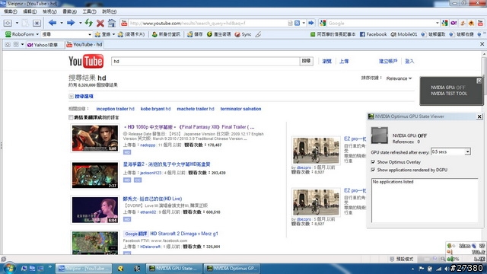Click the YouTube logo
This screenshot has width=487, height=274.
(86, 61)
